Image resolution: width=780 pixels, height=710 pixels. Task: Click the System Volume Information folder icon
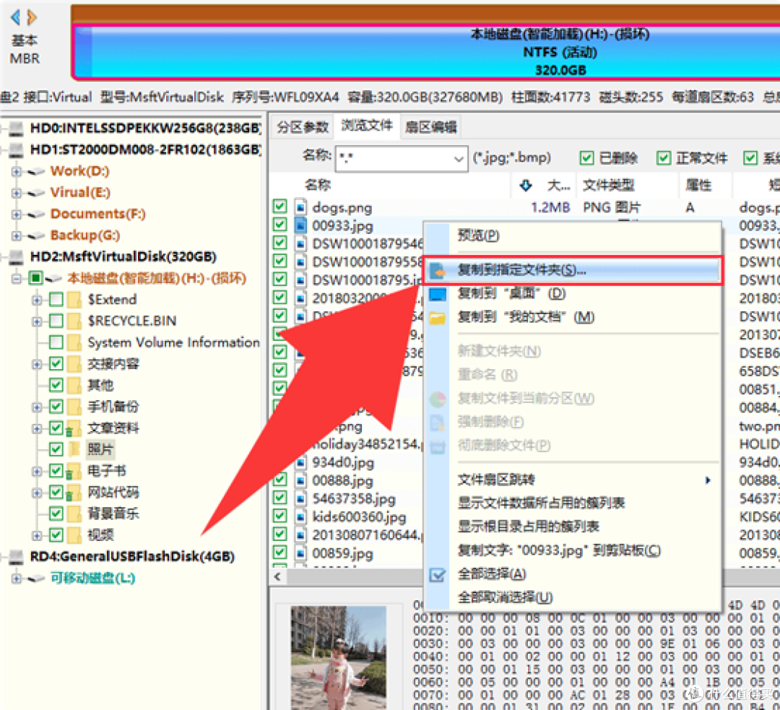click(74, 342)
